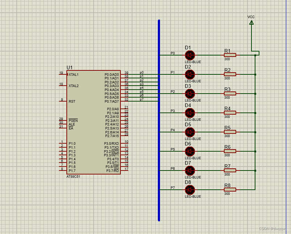Select resistor R3 body
The image size is (291, 234).
[230, 93]
